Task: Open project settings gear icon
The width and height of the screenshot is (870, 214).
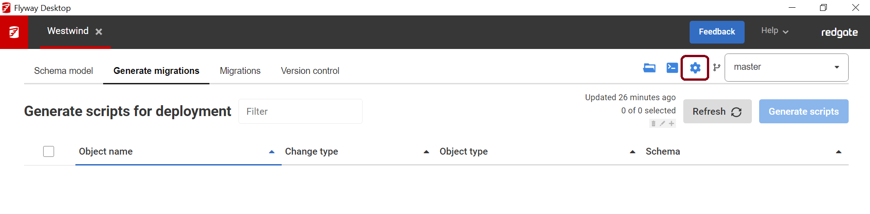Action: pyautogui.click(x=695, y=68)
